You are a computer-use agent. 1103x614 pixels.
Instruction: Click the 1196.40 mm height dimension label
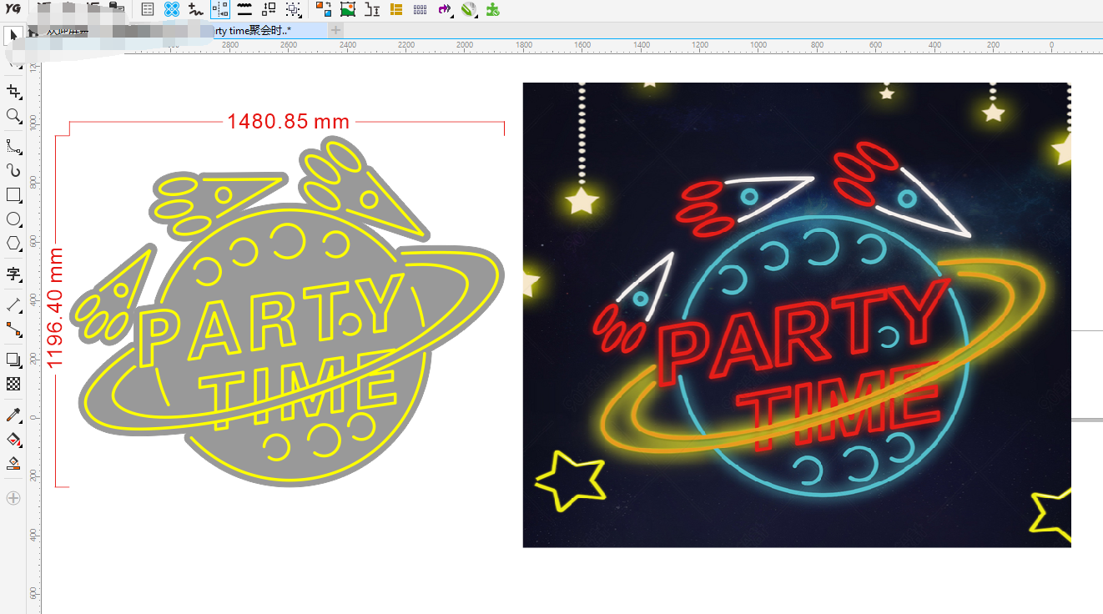56,308
